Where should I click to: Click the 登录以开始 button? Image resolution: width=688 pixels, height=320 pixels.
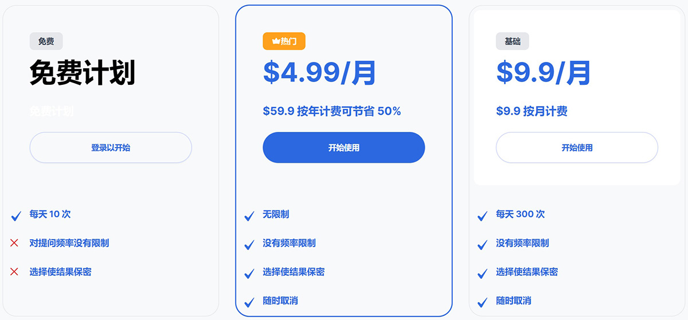pyautogui.click(x=111, y=147)
